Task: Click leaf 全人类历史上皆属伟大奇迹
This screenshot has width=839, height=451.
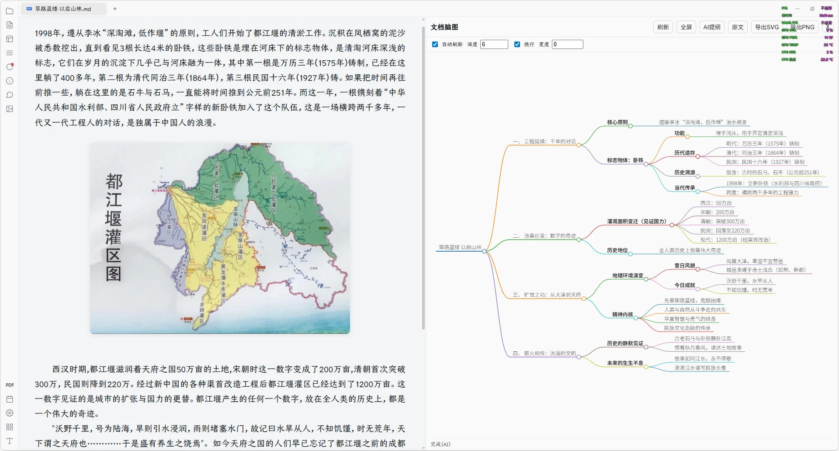Action: [690, 250]
